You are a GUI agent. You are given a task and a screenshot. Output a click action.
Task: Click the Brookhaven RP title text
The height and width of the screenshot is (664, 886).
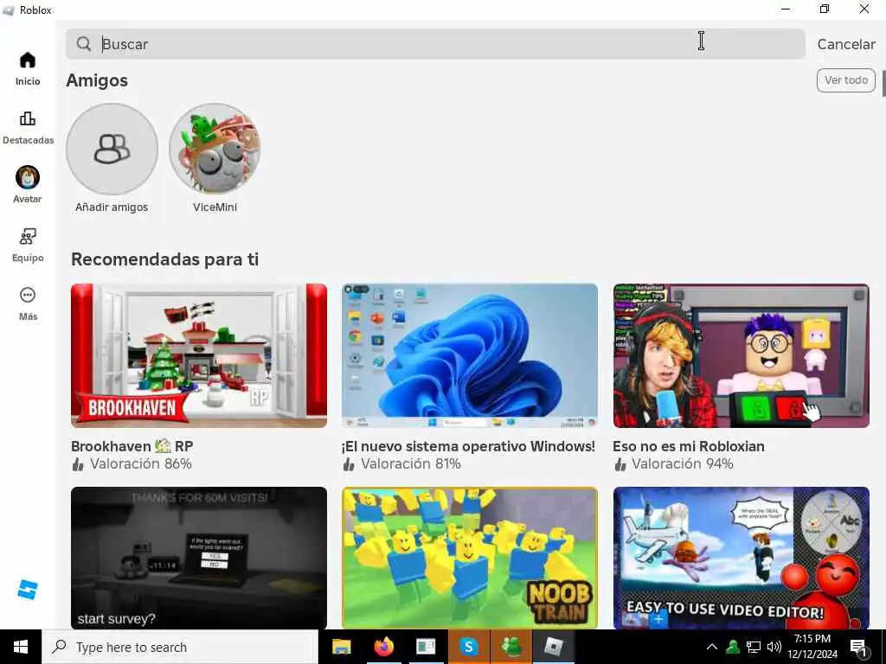[132, 446]
